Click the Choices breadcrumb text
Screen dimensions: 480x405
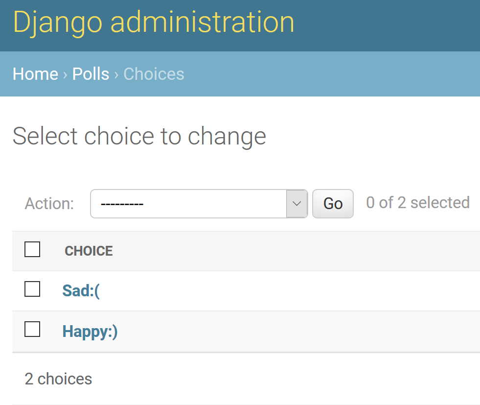tap(154, 74)
